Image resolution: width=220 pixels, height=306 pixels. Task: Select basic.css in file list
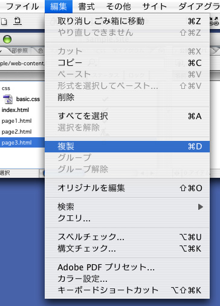[x=28, y=99]
